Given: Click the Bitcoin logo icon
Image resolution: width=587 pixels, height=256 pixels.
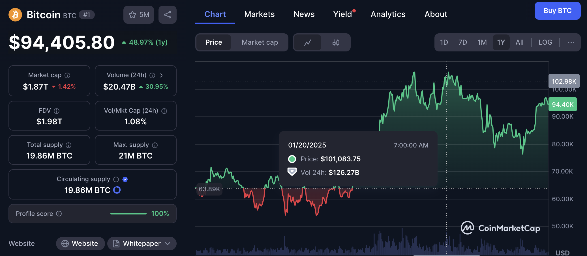Looking at the screenshot, I should (x=15, y=15).
